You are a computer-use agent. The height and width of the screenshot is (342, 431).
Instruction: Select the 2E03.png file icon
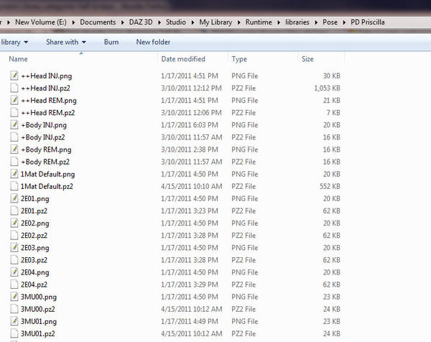[14, 248]
